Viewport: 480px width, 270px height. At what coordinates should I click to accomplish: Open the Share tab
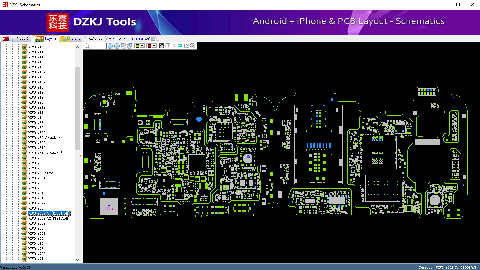tap(71, 39)
